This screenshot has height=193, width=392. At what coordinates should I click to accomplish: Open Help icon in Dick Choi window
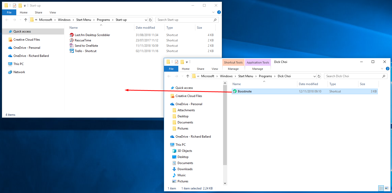click(x=388, y=69)
